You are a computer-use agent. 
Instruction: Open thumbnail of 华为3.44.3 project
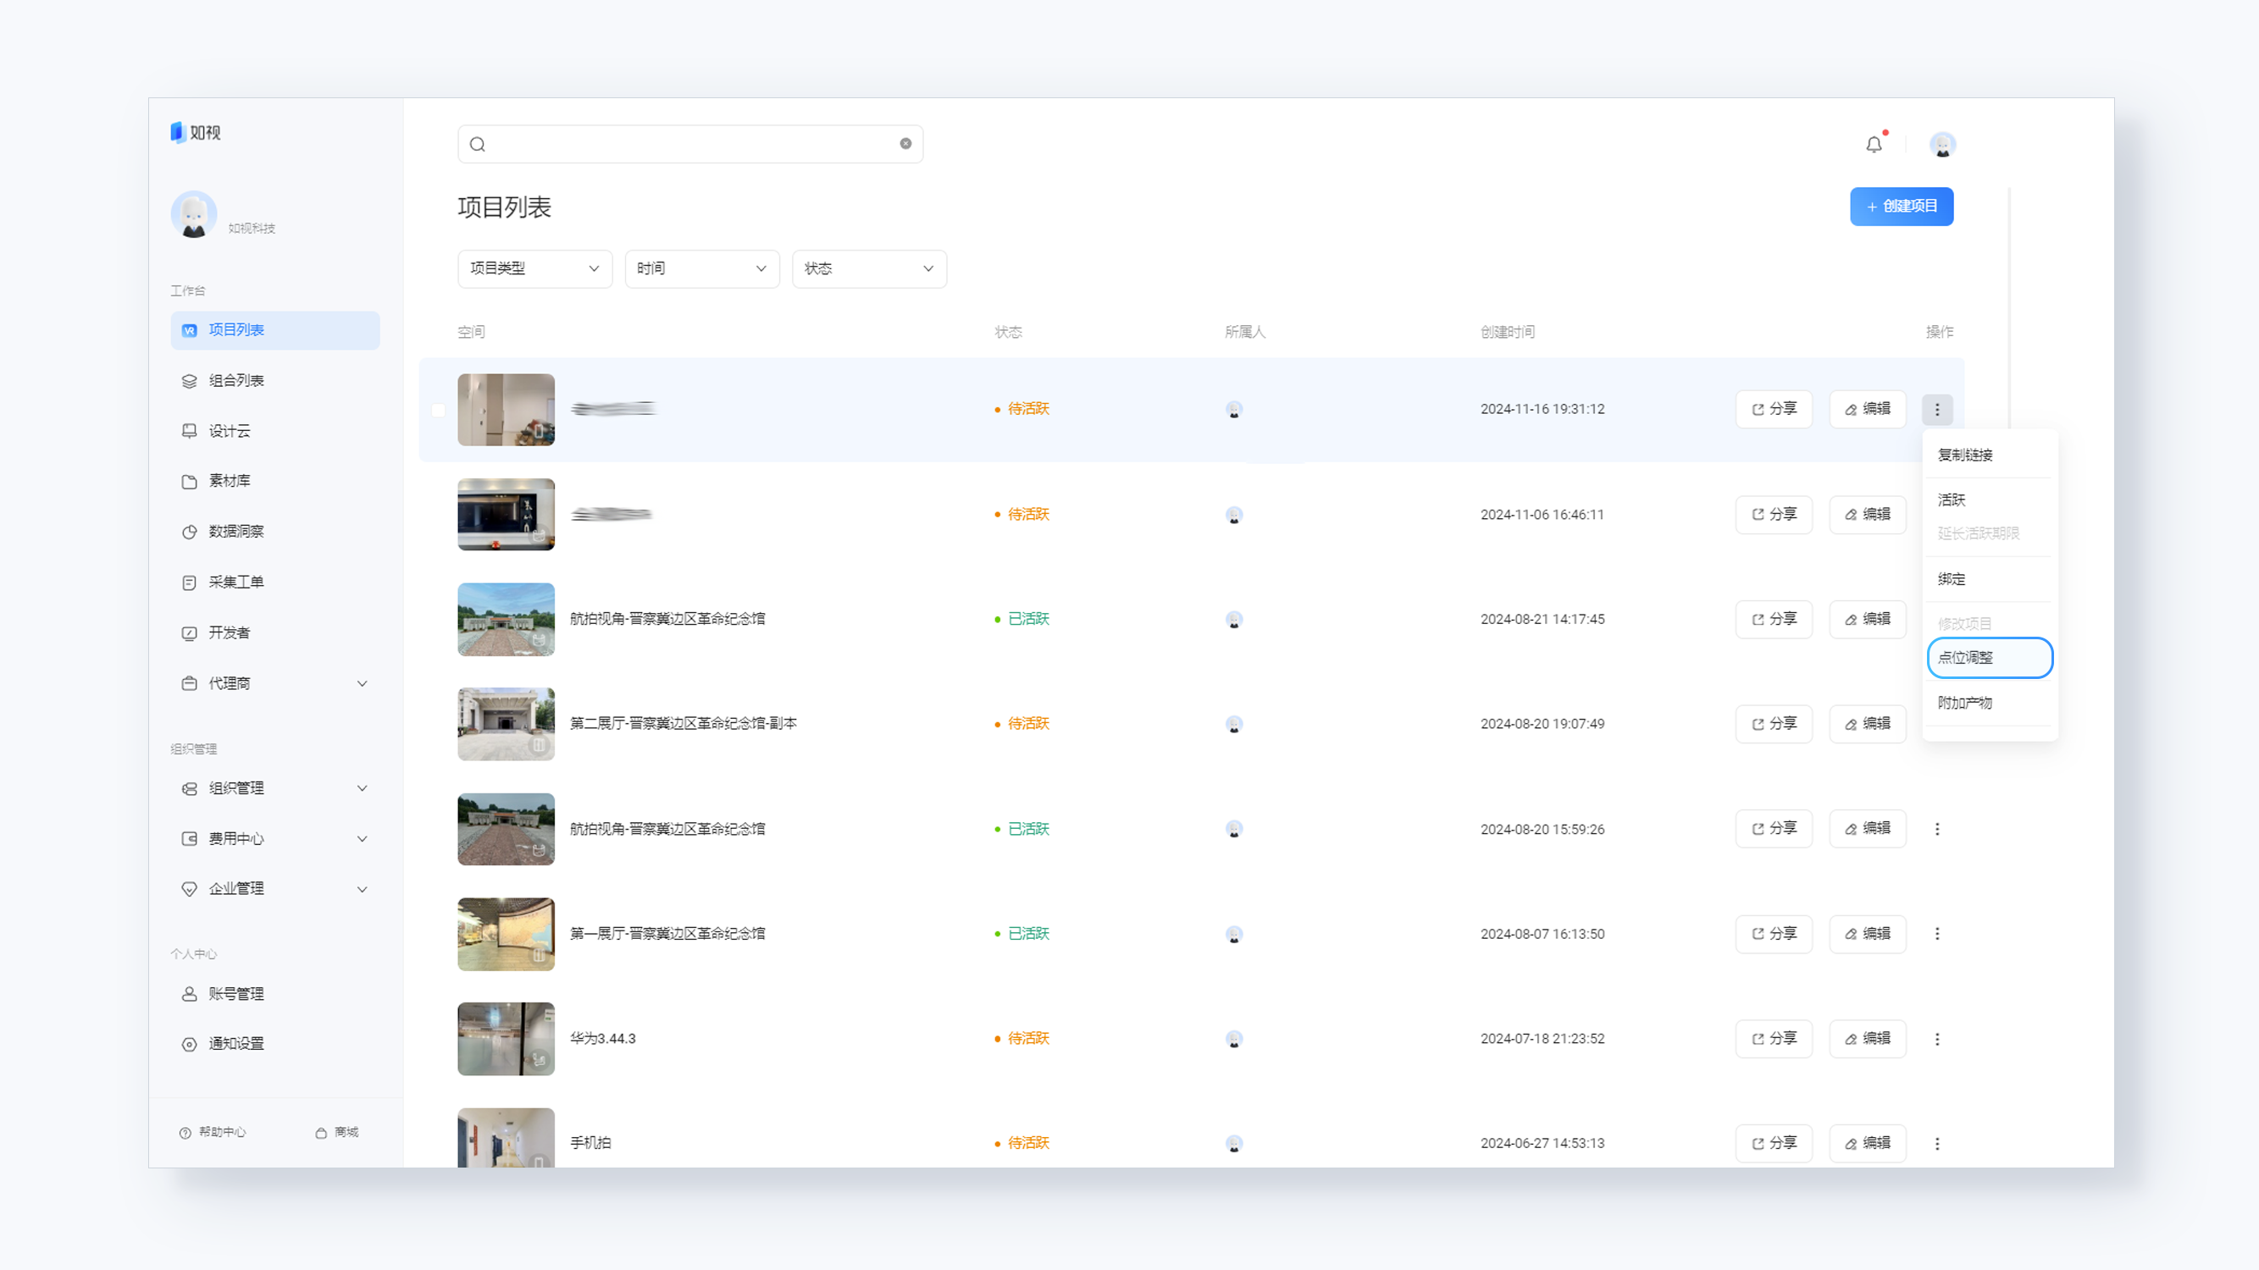tap(506, 1040)
